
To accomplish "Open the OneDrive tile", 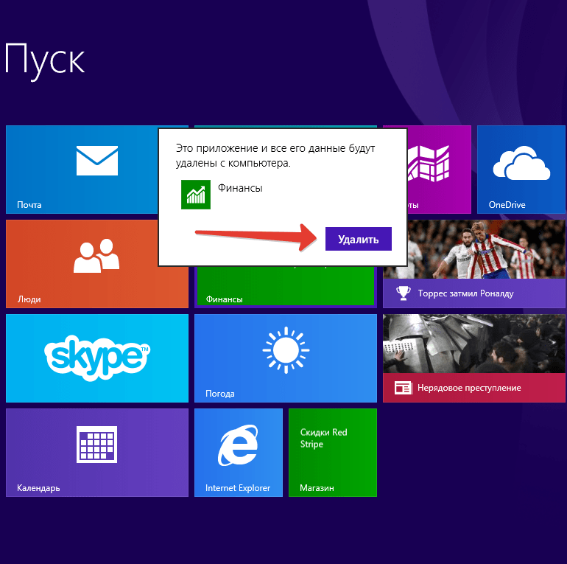I will [521, 170].
